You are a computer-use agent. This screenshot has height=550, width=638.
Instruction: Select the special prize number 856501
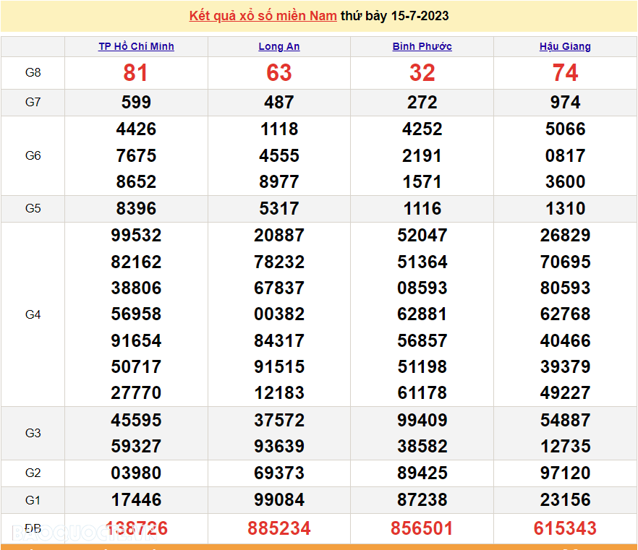[422, 528]
